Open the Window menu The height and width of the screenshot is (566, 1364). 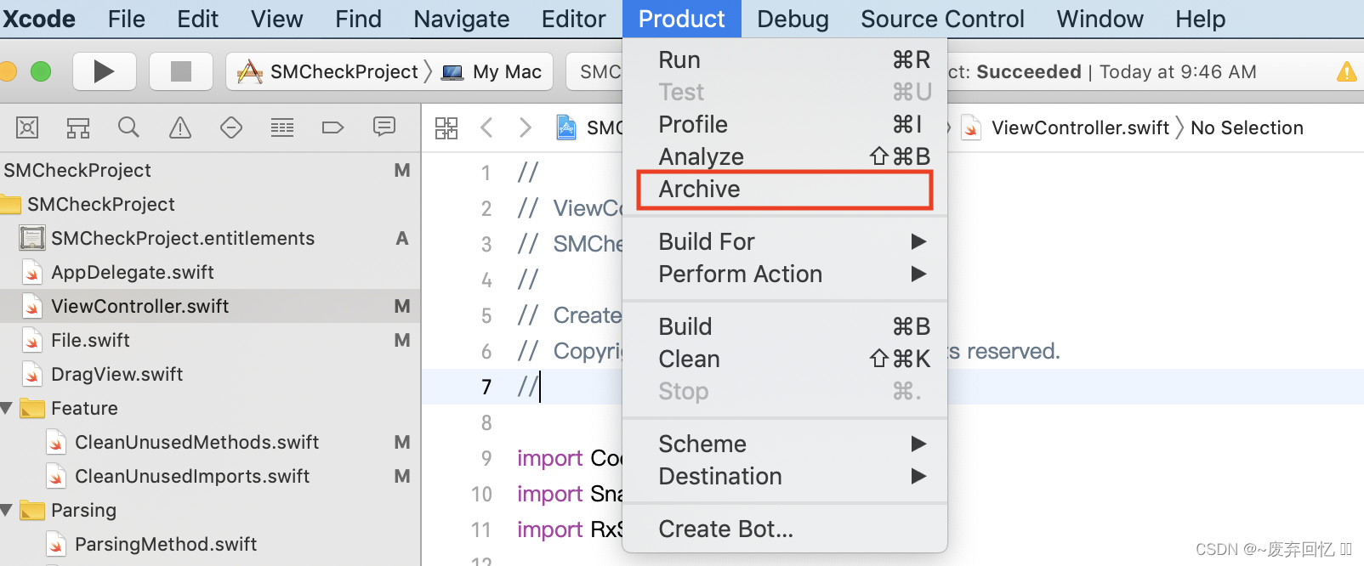[x=1100, y=19]
